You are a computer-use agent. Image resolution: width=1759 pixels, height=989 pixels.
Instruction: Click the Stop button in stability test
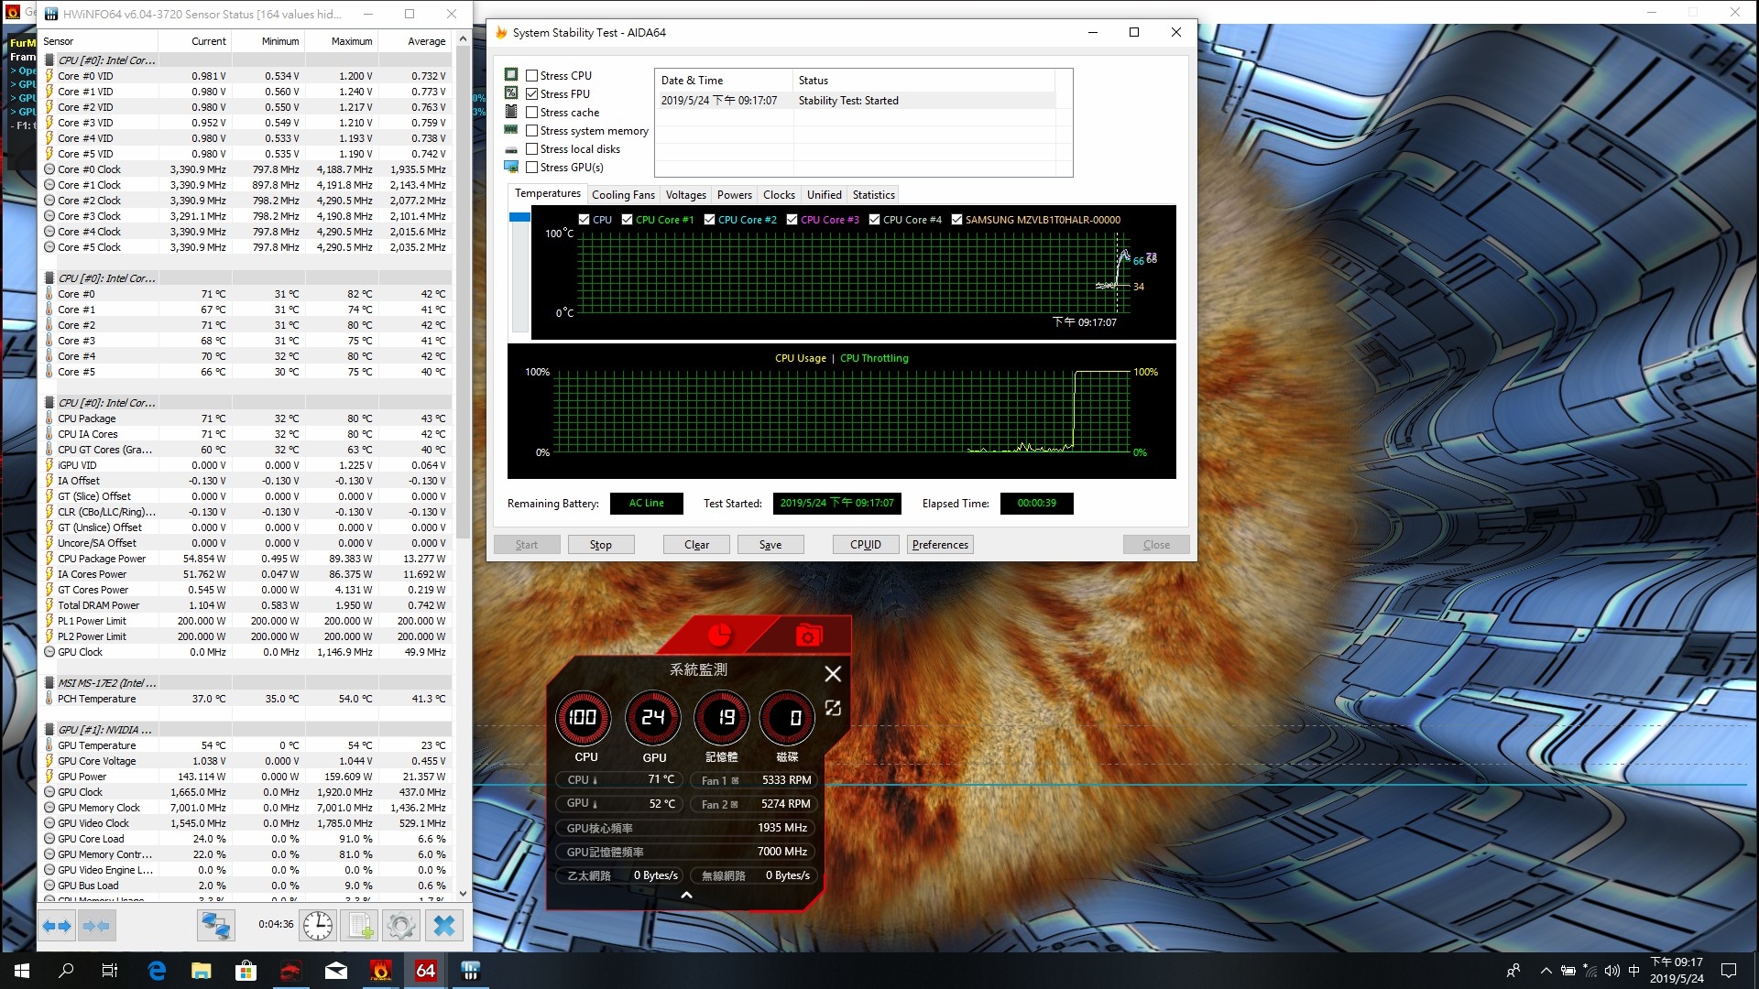pos(601,545)
